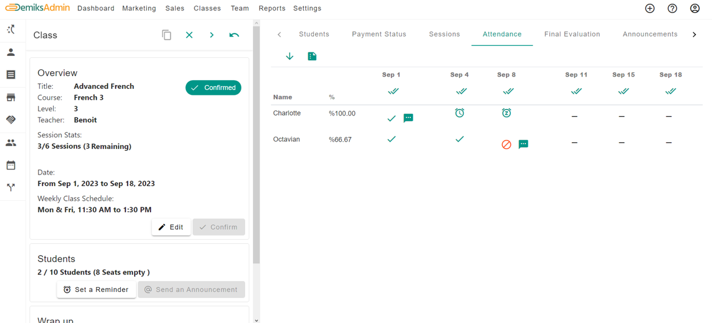Click the sparkle moon icon in sidebar

click(x=11, y=30)
